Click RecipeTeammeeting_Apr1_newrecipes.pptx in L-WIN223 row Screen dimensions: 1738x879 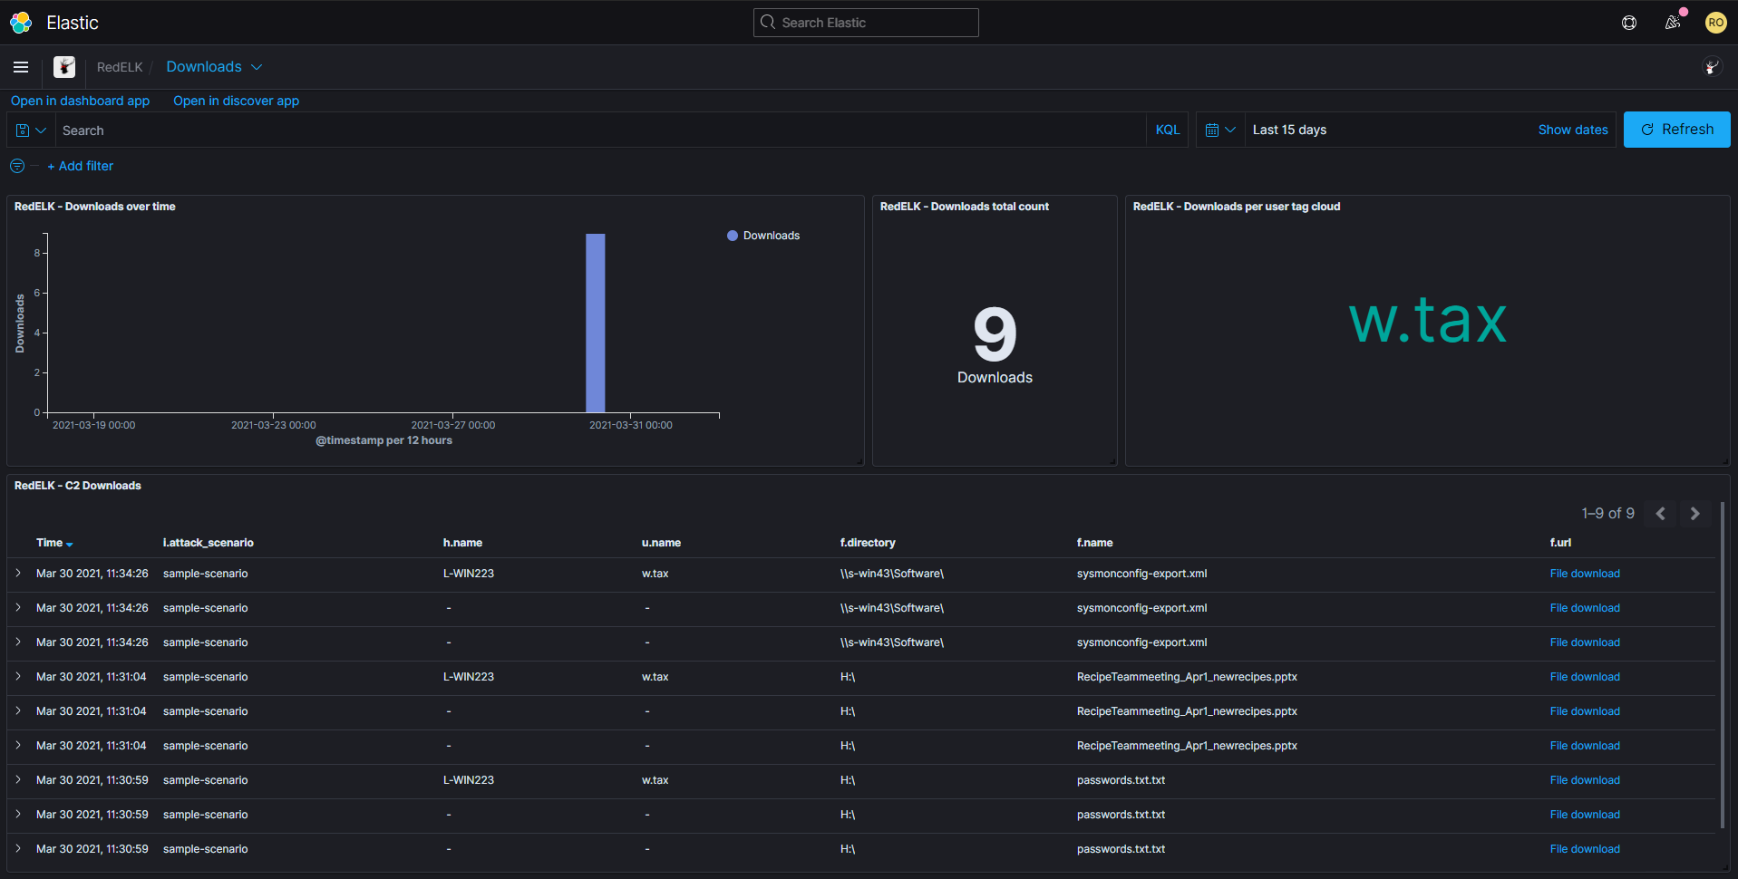click(x=1187, y=677)
